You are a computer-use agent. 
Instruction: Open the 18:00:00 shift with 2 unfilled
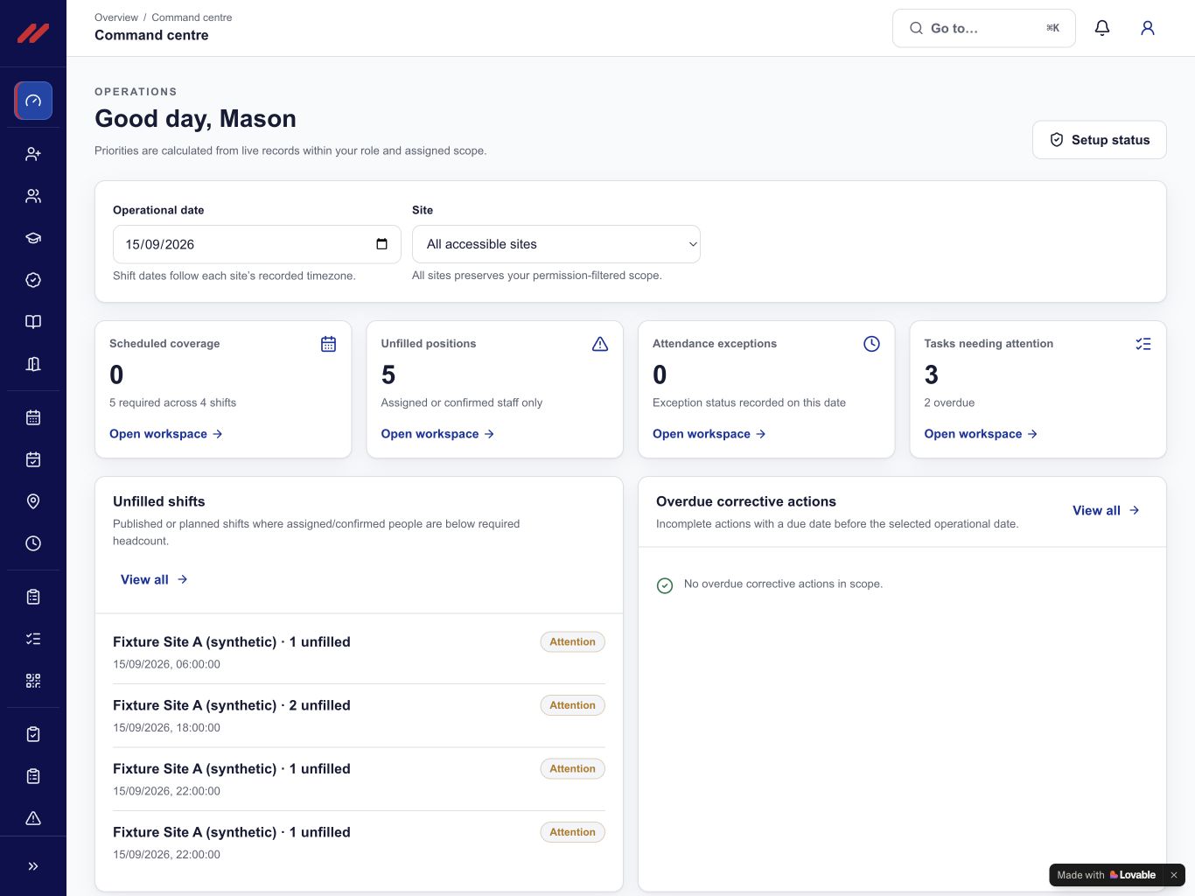(x=359, y=716)
